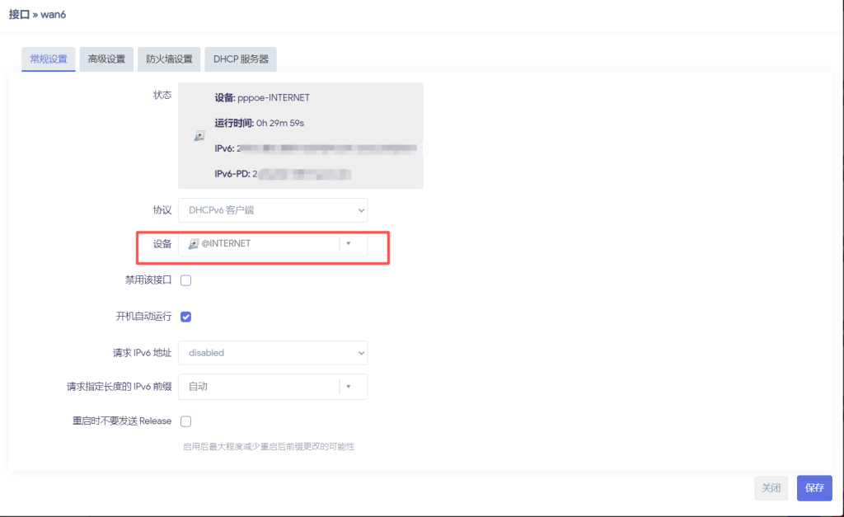Click the 运行时间 uptime text
The image size is (844, 517).
[x=260, y=123]
